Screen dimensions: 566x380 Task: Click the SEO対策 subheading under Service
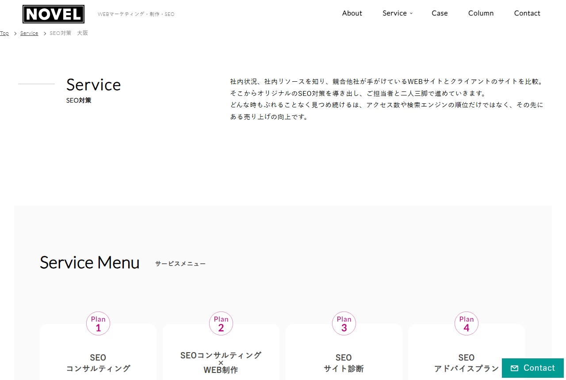[x=79, y=100]
